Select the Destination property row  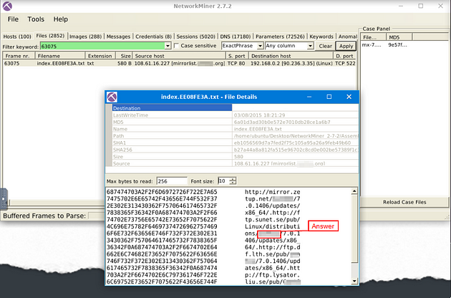(x=235, y=108)
